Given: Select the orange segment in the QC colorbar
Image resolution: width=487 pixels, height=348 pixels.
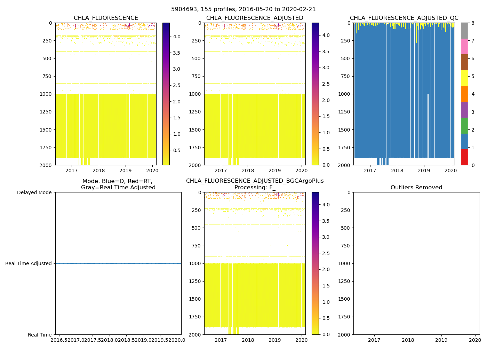Looking at the screenshot, I should tap(464, 94).
